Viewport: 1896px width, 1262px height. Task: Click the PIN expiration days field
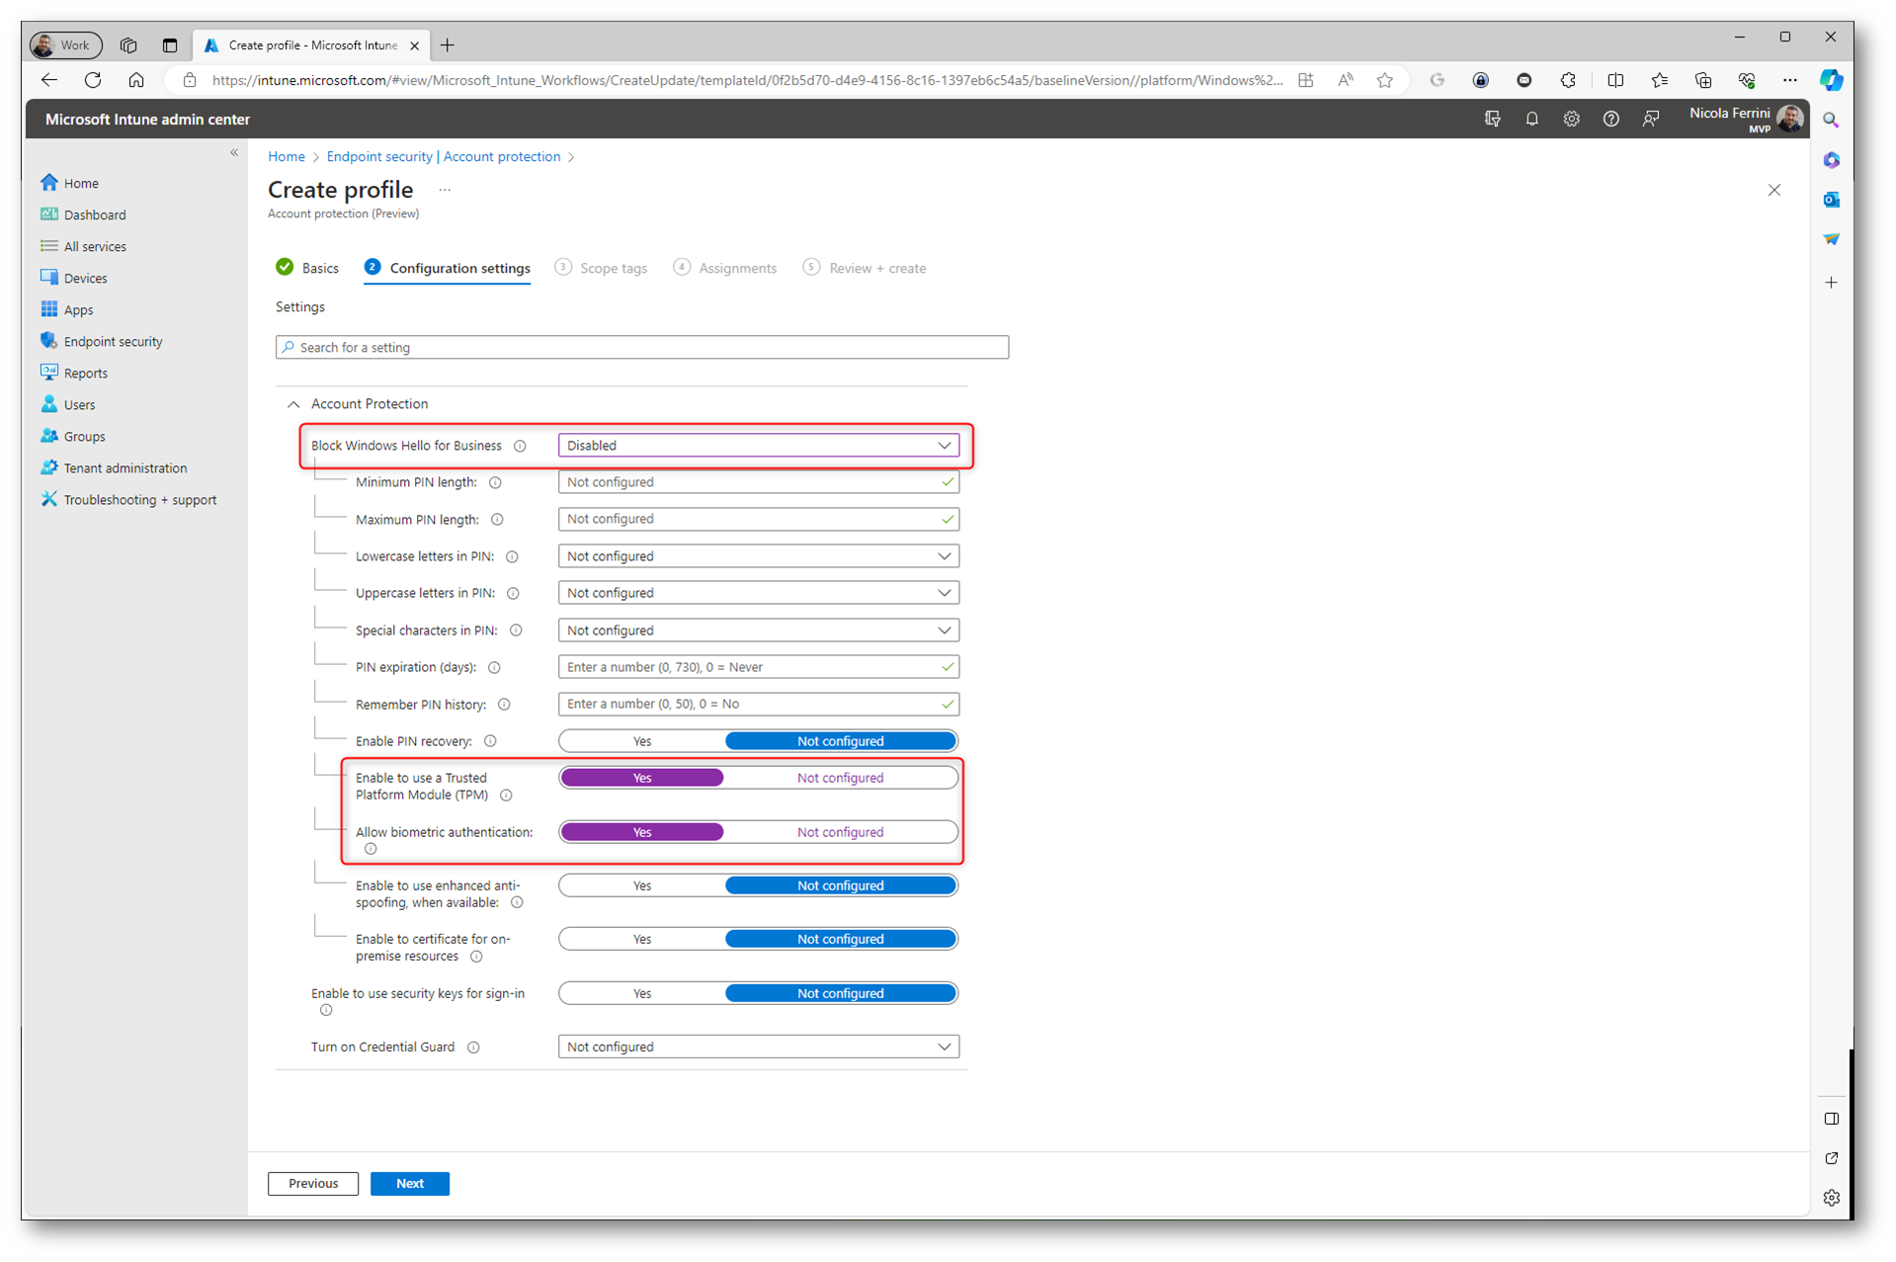pyautogui.click(x=759, y=667)
